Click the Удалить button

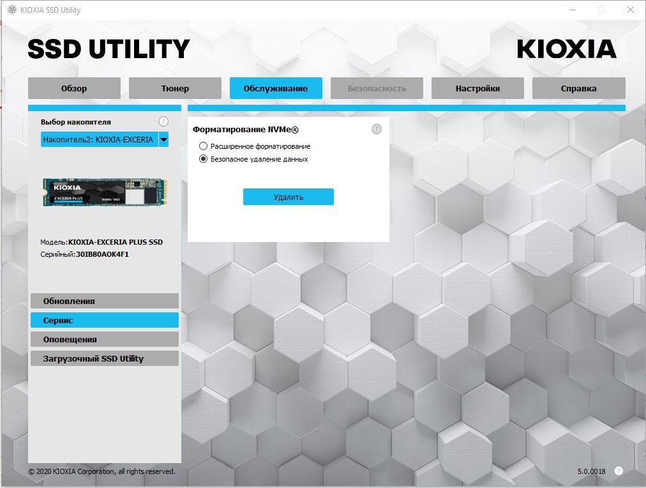coord(289,197)
